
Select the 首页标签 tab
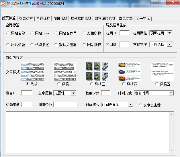[9, 18]
